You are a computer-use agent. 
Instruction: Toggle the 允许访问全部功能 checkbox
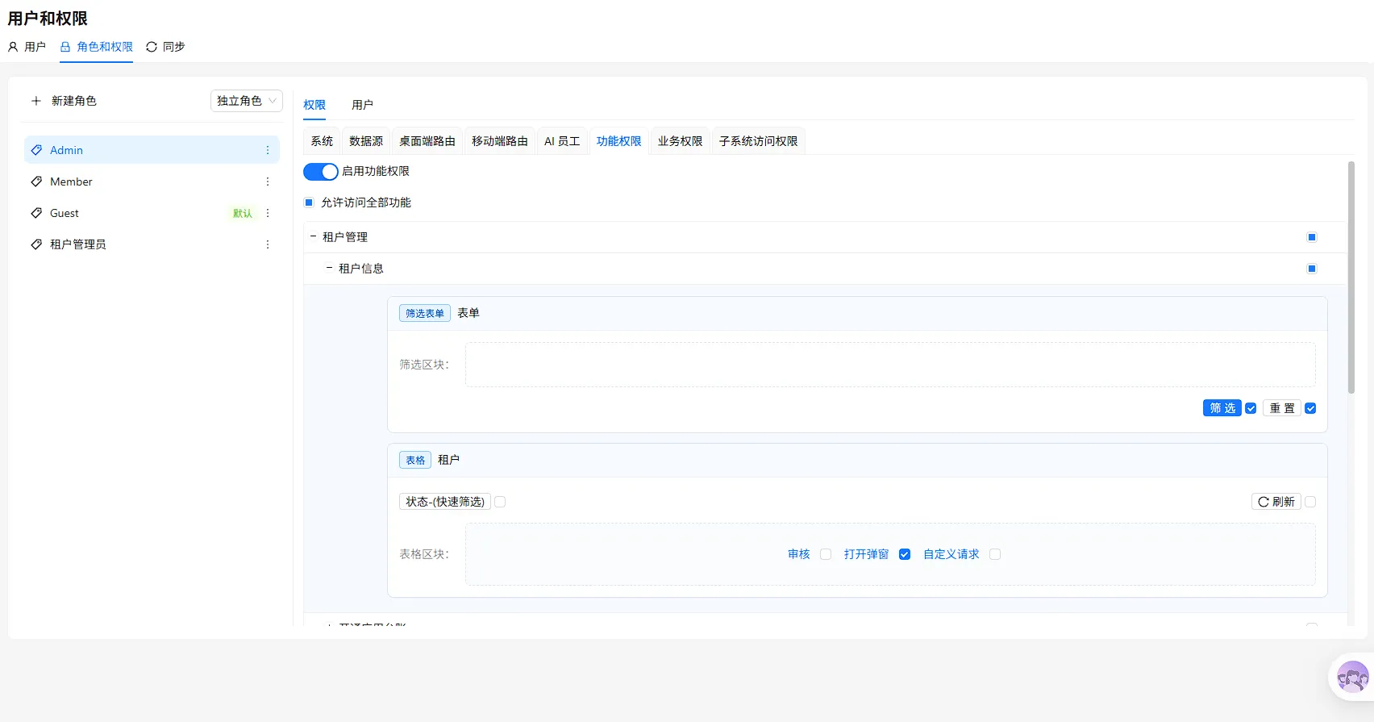309,202
